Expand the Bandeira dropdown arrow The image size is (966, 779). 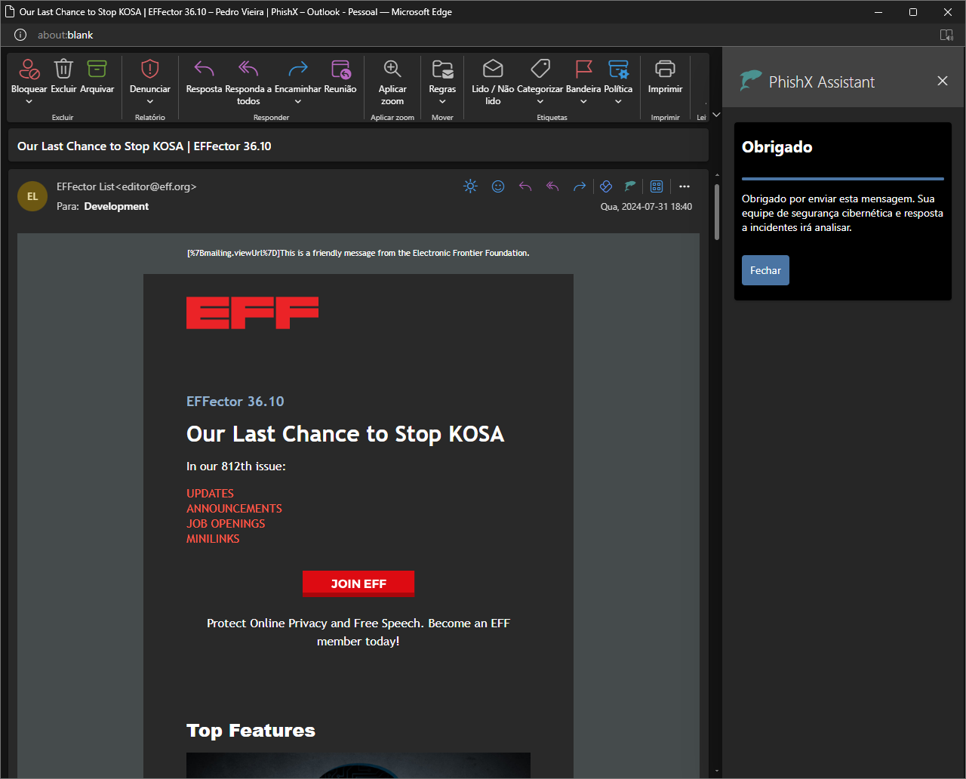583,102
